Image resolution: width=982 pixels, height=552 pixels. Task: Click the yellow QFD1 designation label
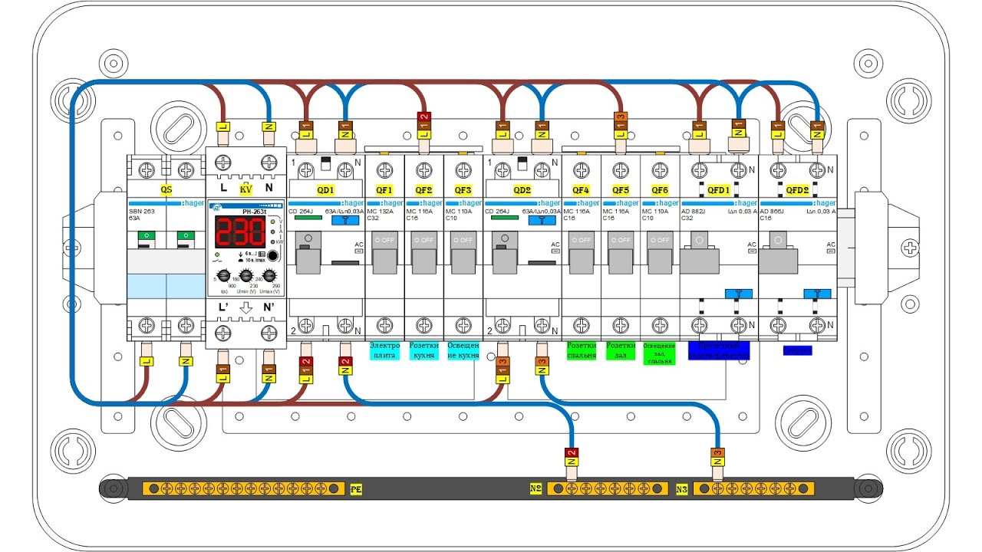pos(719,189)
